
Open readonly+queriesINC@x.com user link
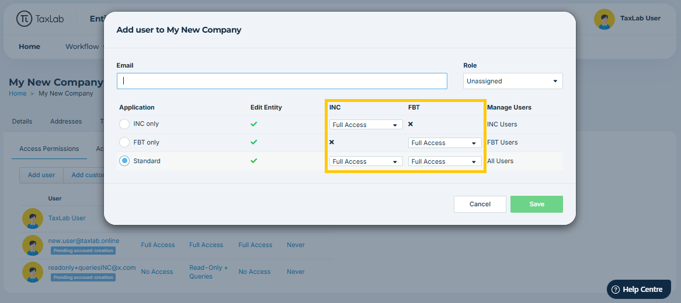(92, 267)
